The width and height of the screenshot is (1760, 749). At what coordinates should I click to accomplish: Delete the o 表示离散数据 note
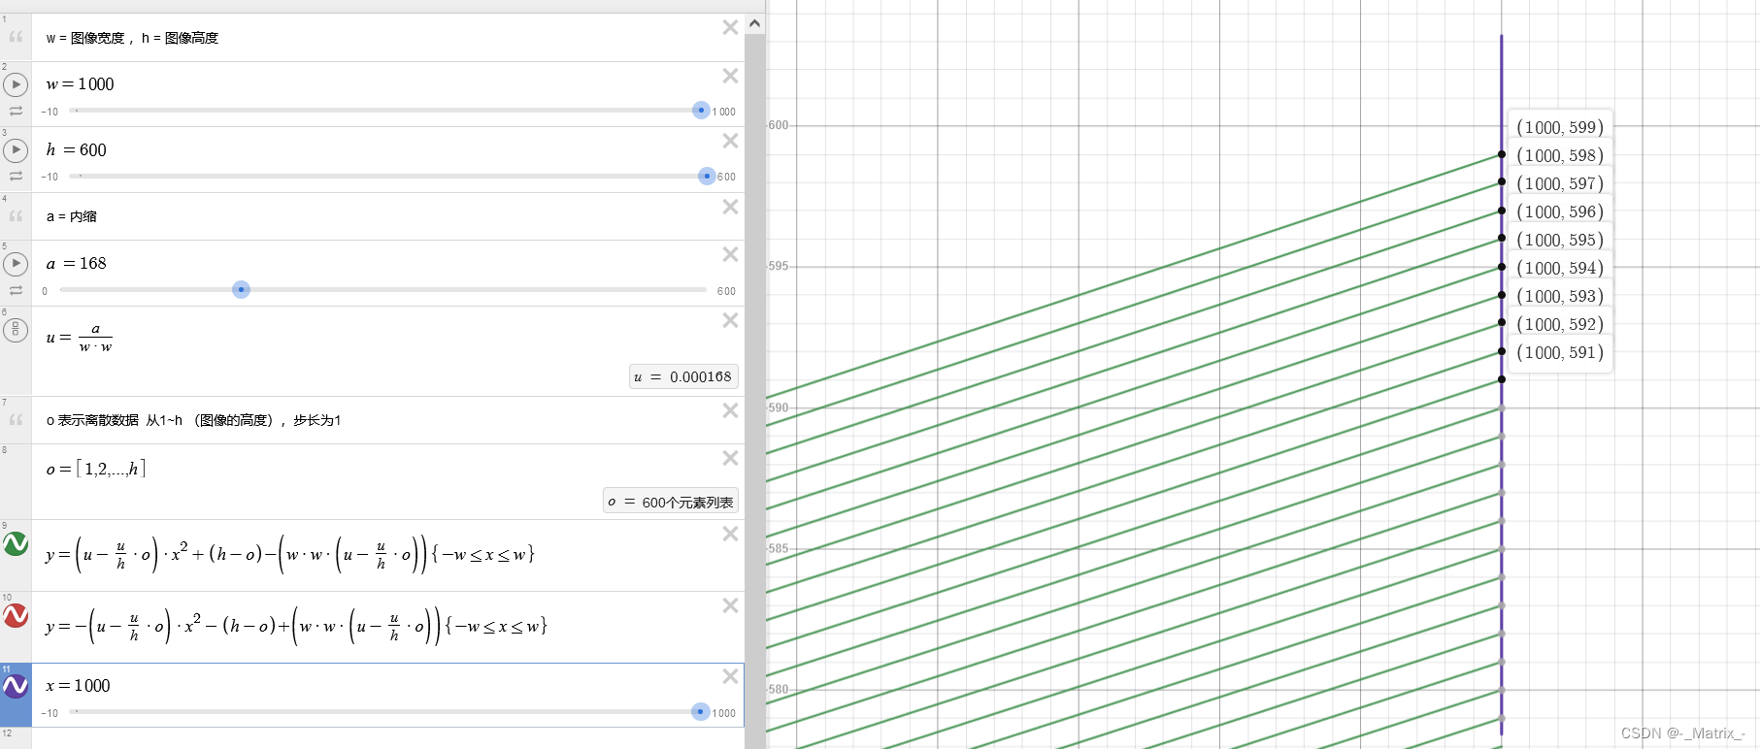(x=730, y=410)
